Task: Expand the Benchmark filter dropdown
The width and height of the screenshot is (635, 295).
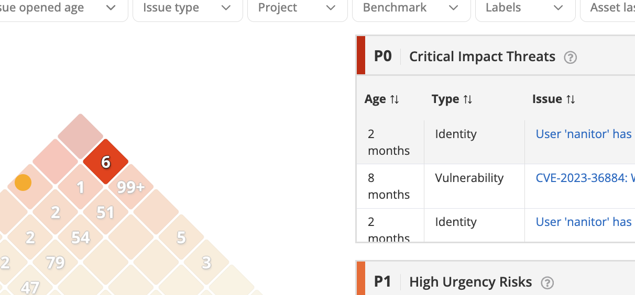Action: point(411,8)
